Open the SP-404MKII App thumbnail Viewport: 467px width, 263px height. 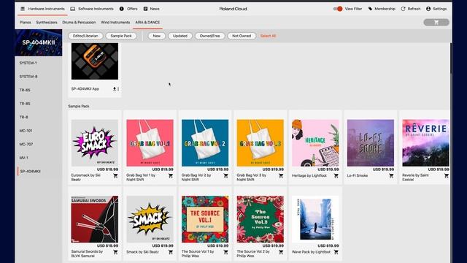click(95, 61)
